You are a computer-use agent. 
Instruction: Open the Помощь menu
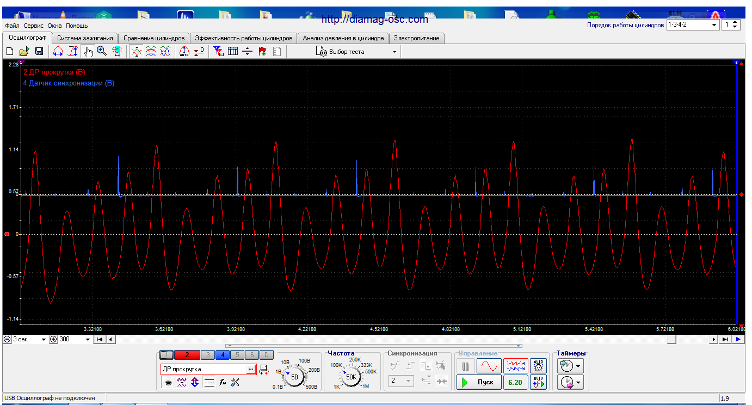click(x=77, y=26)
